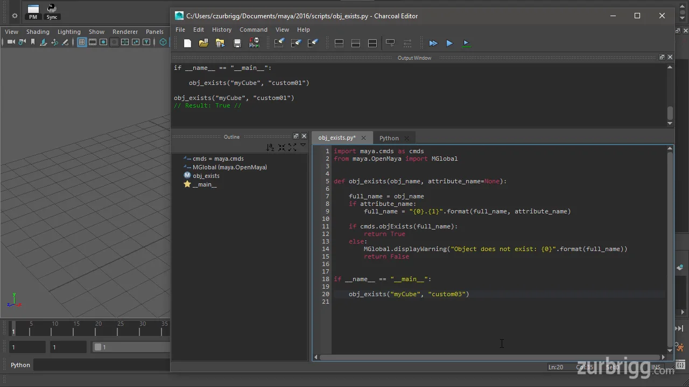This screenshot has height=387, width=689.
Task: Expand all items in the Outline panel
Action: (x=292, y=147)
